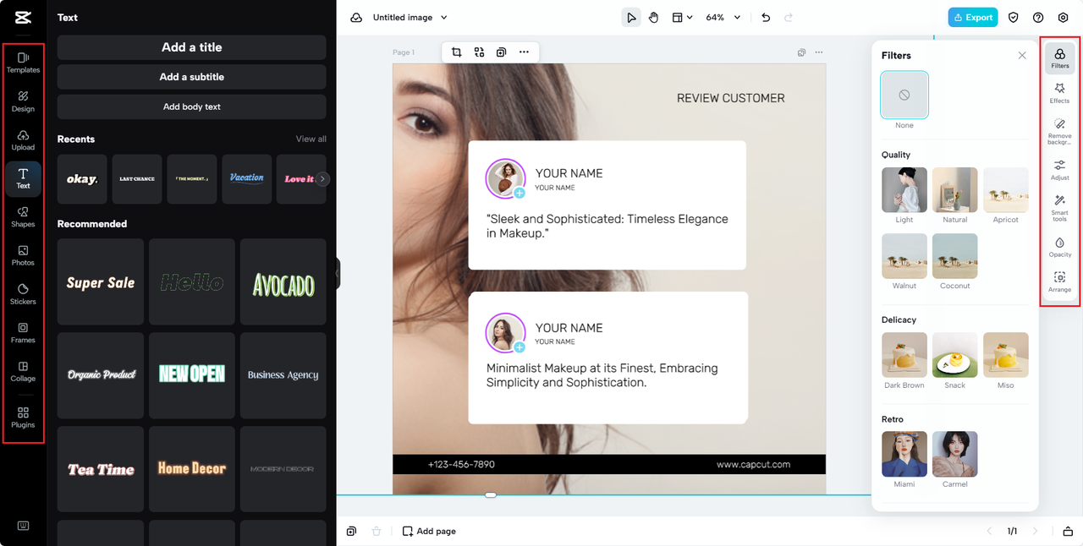Open the Effects tool in right sidebar
The height and width of the screenshot is (546, 1083).
coord(1059,93)
